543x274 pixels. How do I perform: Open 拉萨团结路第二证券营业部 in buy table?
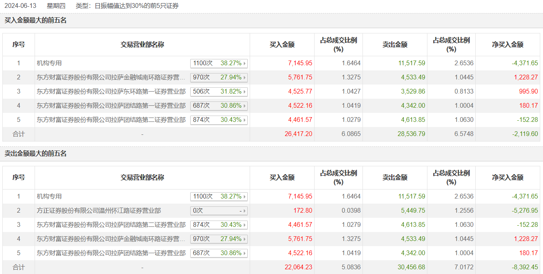coord(111,120)
